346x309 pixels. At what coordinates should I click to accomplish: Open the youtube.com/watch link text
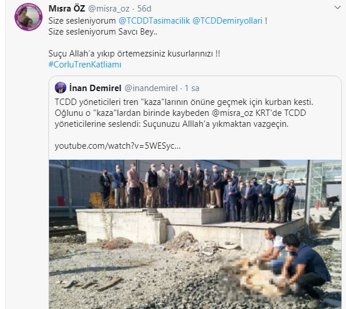tap(118, 146)
